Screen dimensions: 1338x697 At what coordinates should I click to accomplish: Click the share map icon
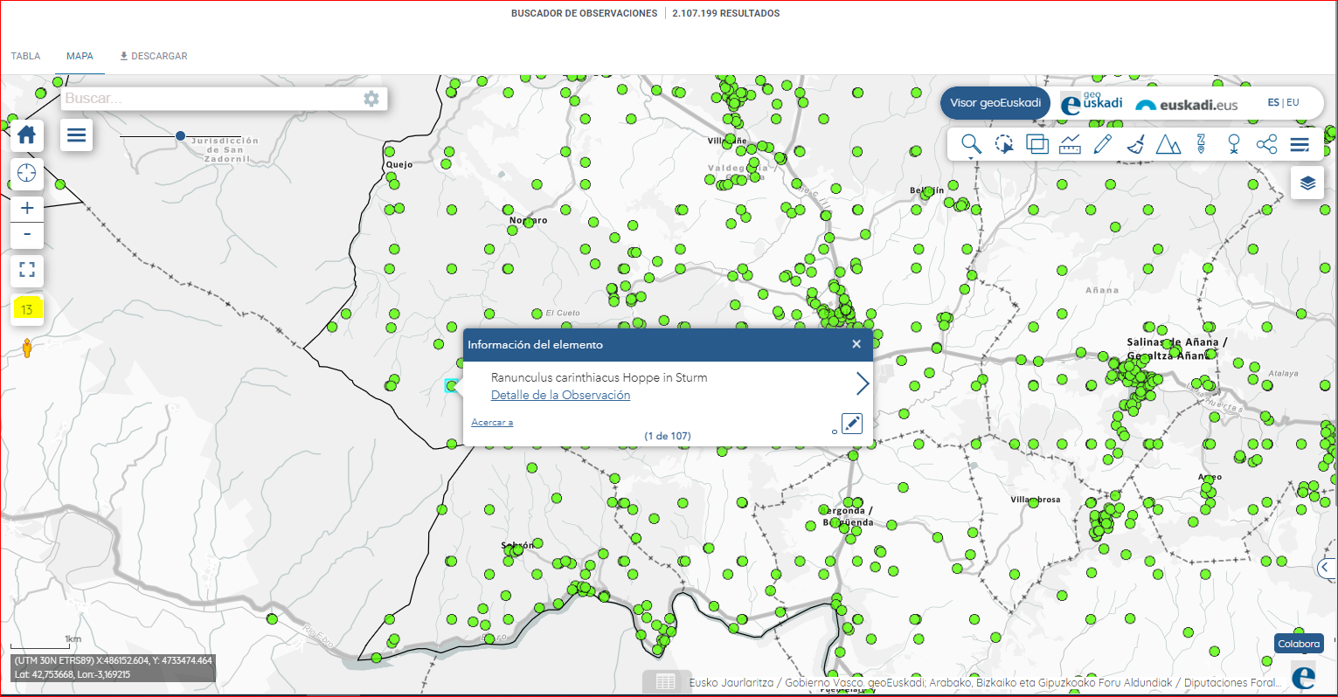[x=1266, y=144]
